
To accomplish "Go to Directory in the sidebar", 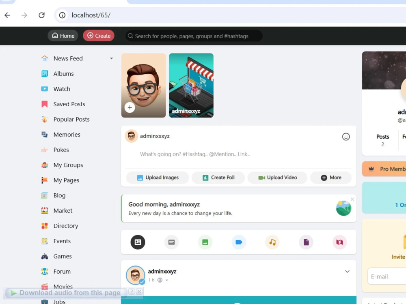I will point(66,226).
